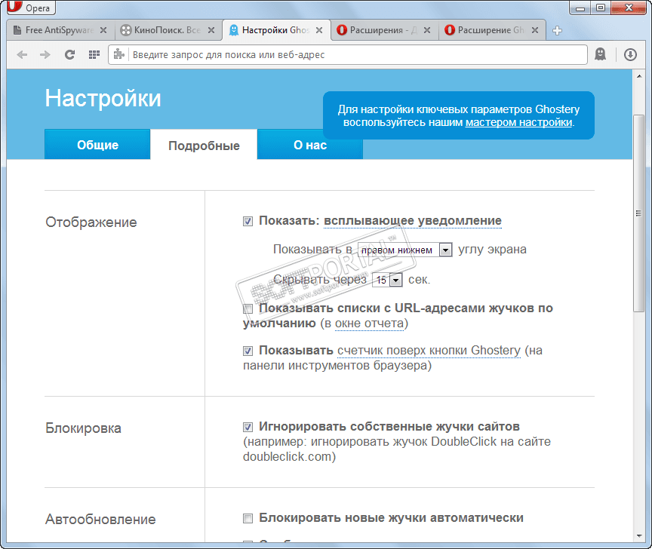Enable Блокировать новые жучки автоматически checkbox
Image resolution: width=652 pixels, height=549 pixels.
(x=248, y=518)
